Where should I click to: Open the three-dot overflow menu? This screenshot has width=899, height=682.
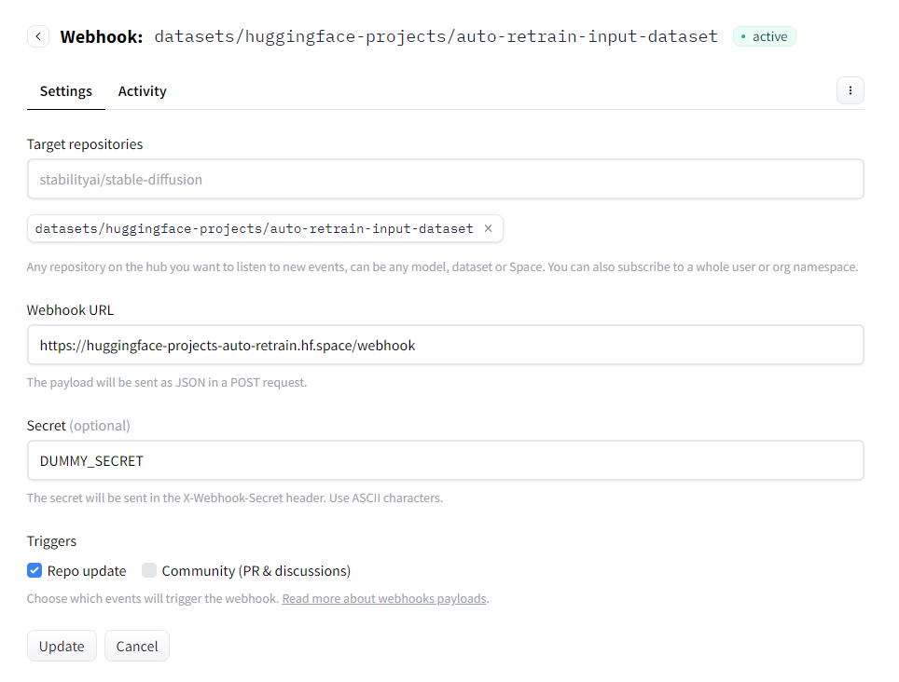pyautogui.click(x=850, y=90)
